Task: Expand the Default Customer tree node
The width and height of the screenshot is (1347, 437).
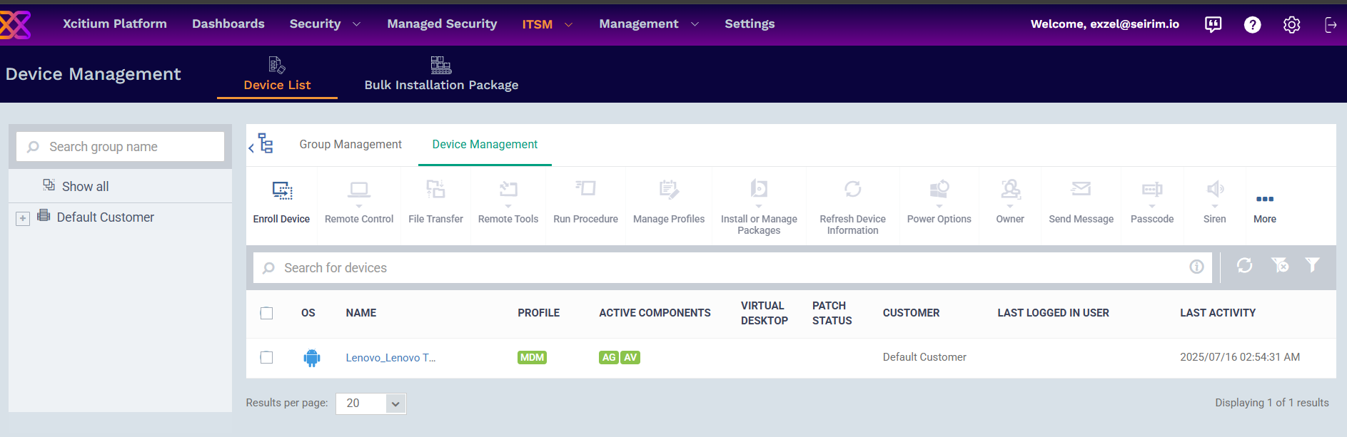Action: pyautogui.click(x=23, y=219)
